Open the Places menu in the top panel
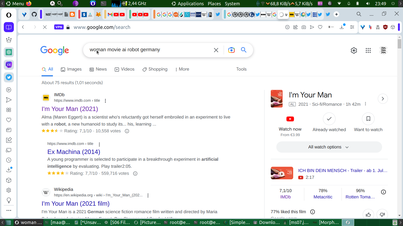403x226 pixels. tap(214, 4)
